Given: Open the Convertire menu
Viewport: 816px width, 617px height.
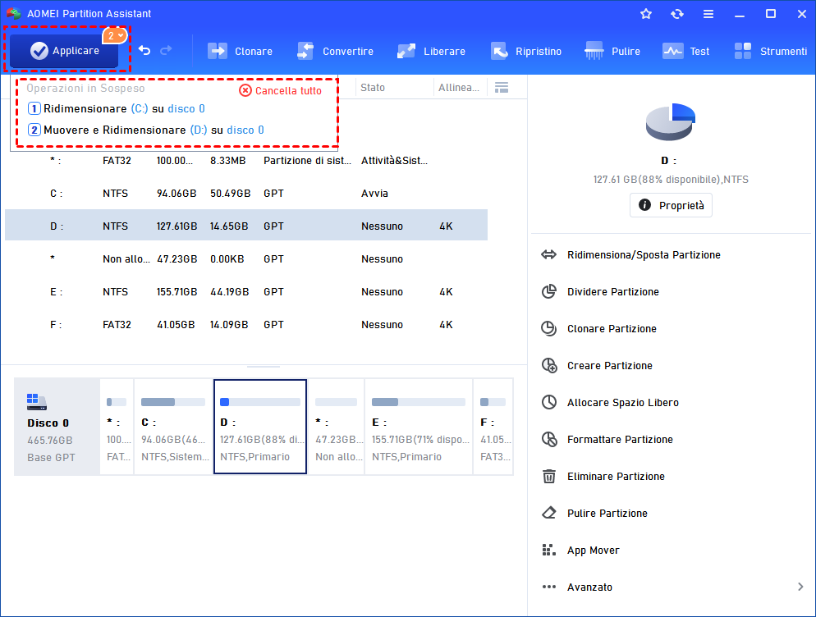Looking at the screenshot, I should [335, 51].
